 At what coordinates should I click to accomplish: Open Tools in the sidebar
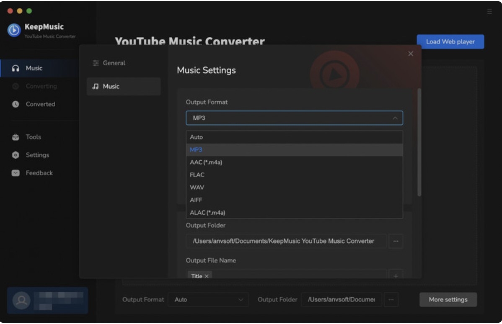pos(40,137)
